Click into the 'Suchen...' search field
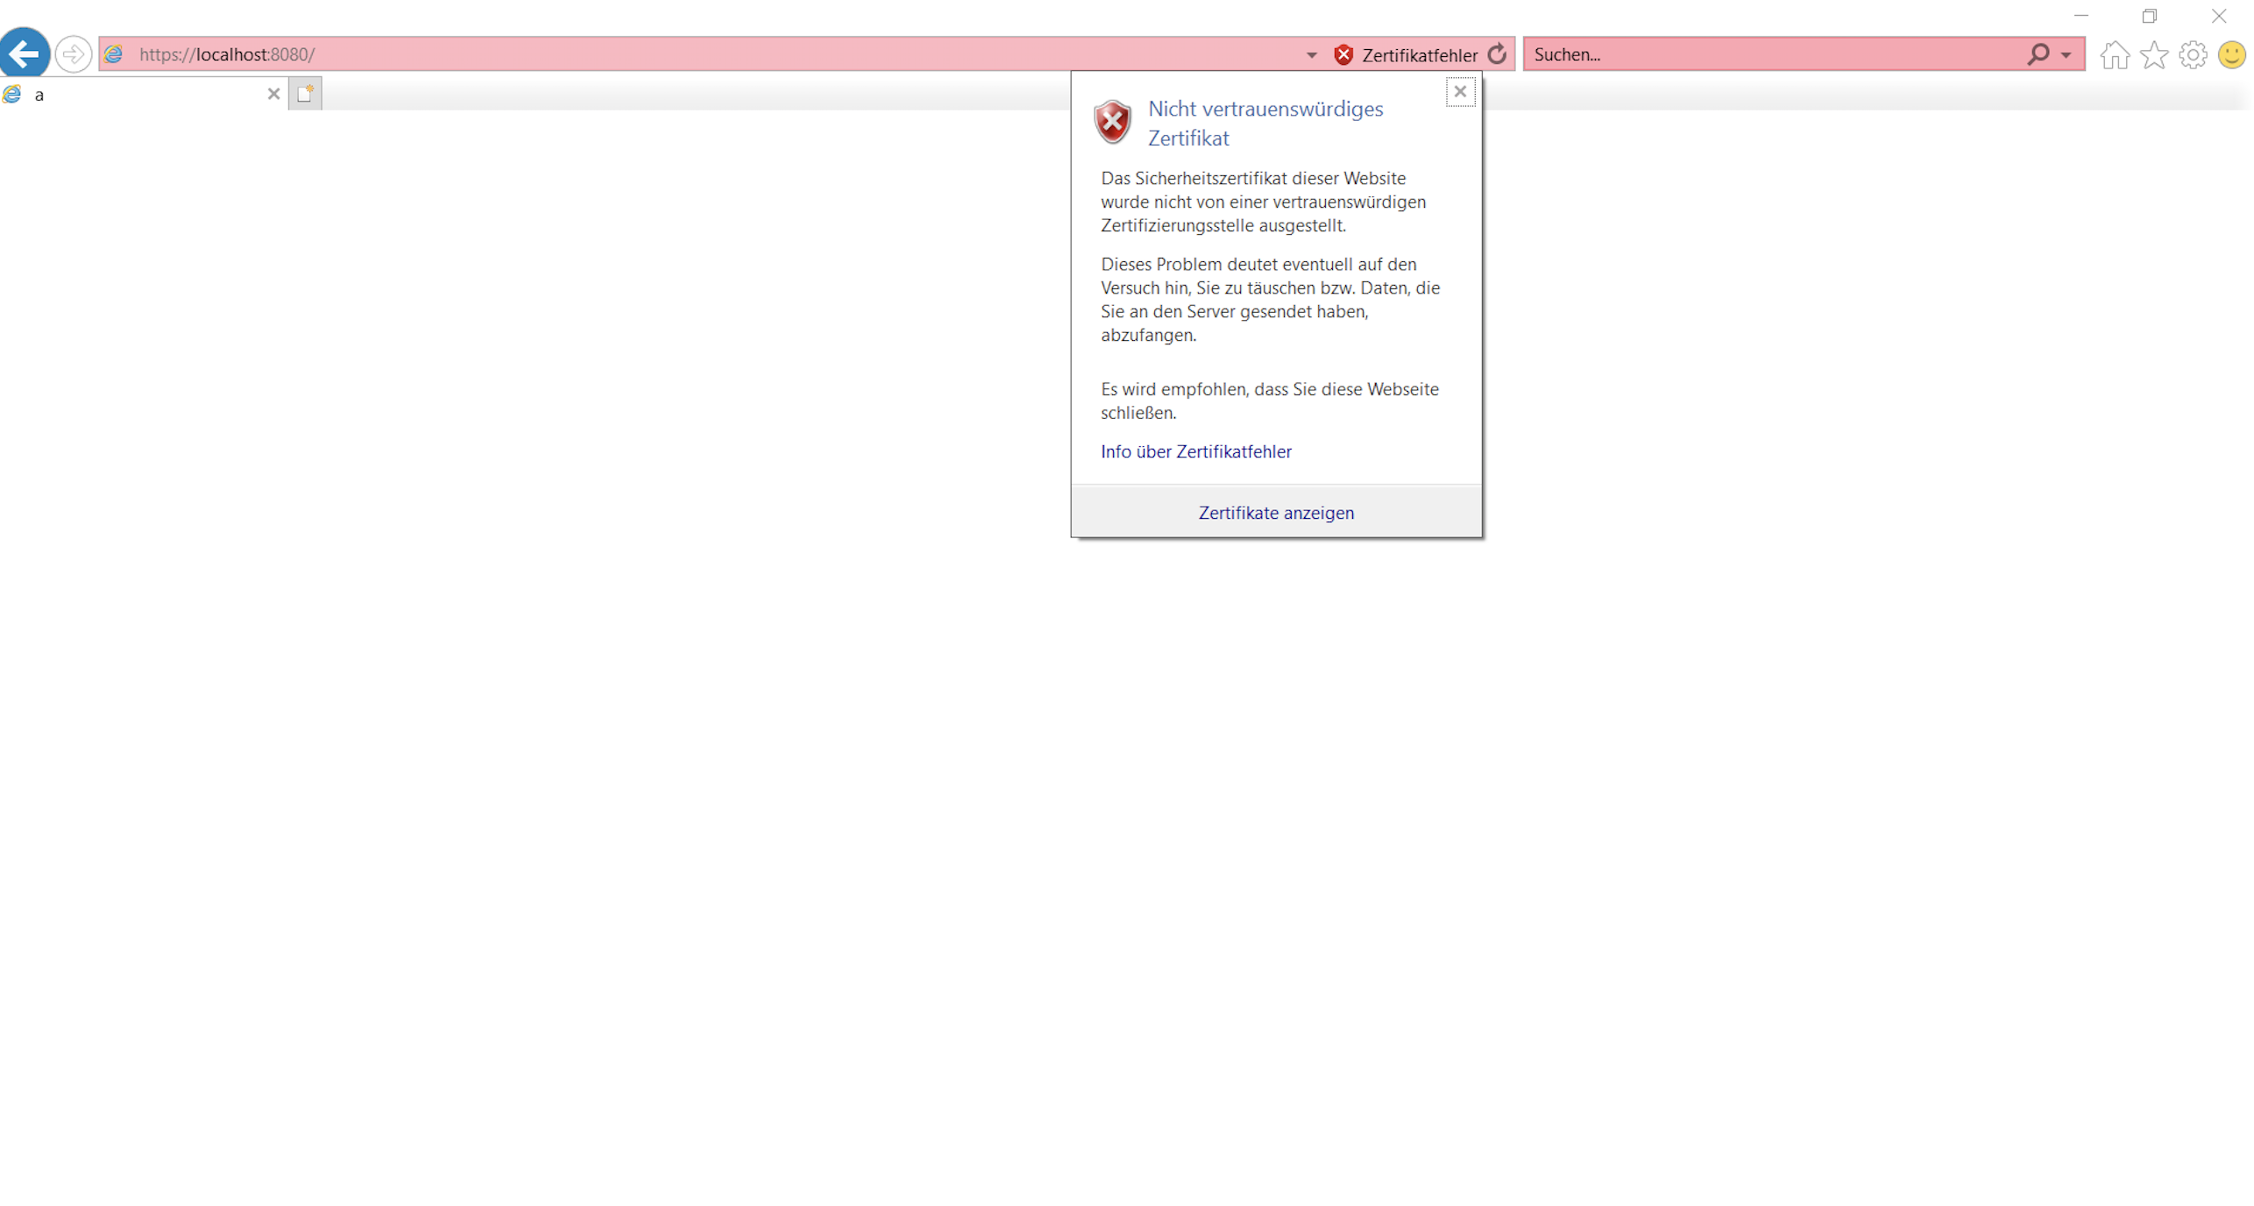Image resolution: width=2254 pixels, height=1206 pixels. 1770,54
